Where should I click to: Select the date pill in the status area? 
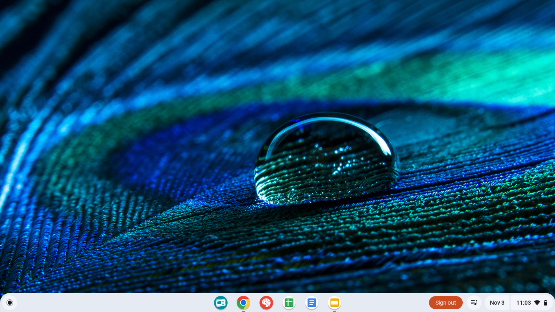(x=497, y=303)
